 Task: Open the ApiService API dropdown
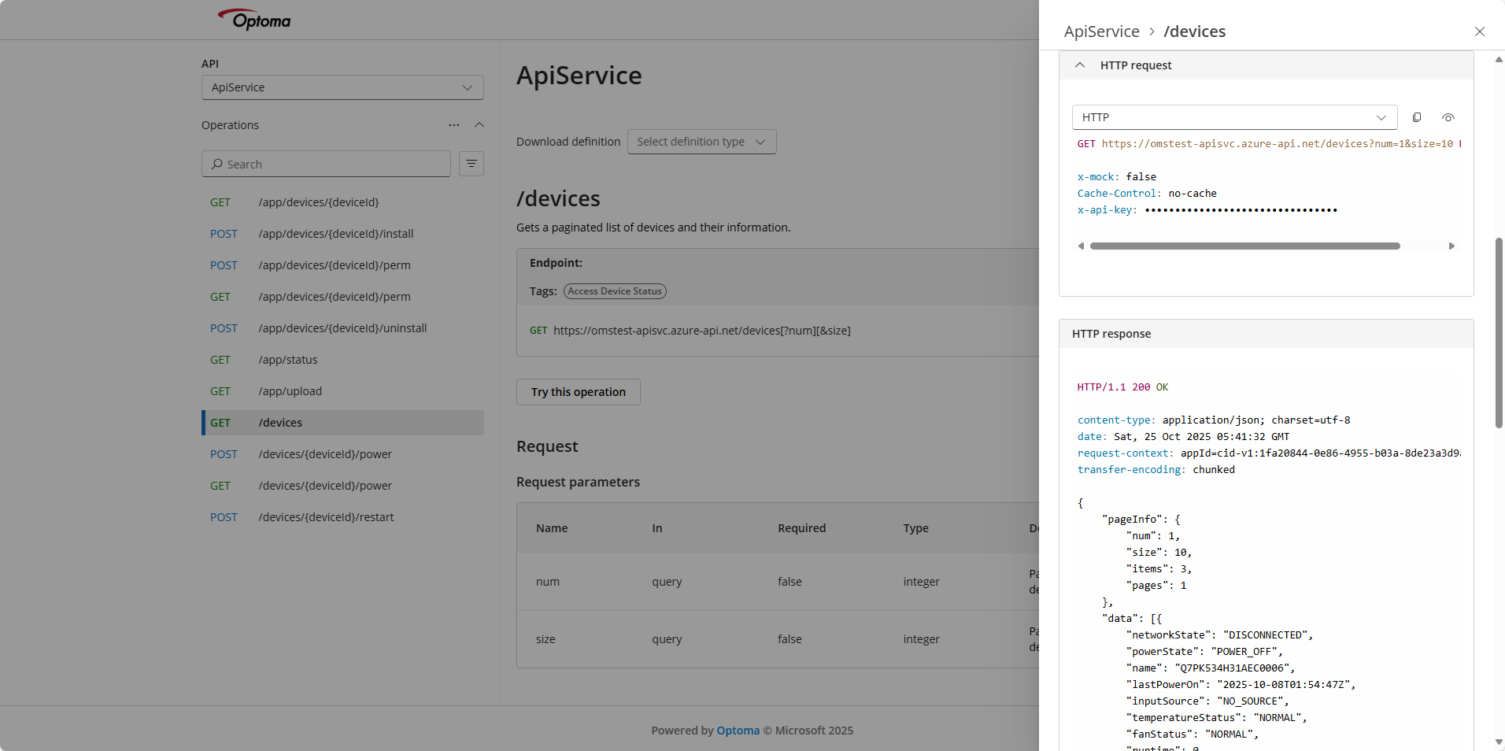tap(342, 87)
